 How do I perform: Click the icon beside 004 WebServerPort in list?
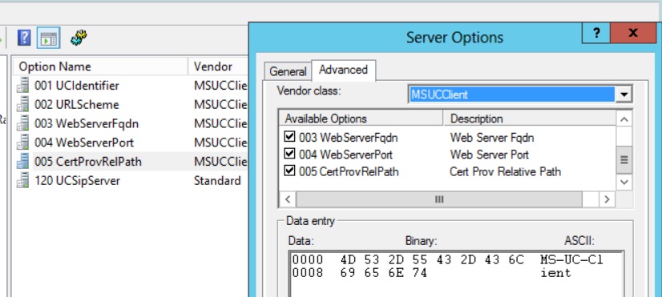(x=22, y=142)
